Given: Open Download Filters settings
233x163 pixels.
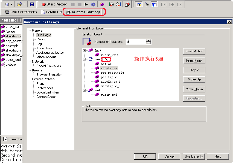Looking at the screenshot, I should click(x=48, y=92).
